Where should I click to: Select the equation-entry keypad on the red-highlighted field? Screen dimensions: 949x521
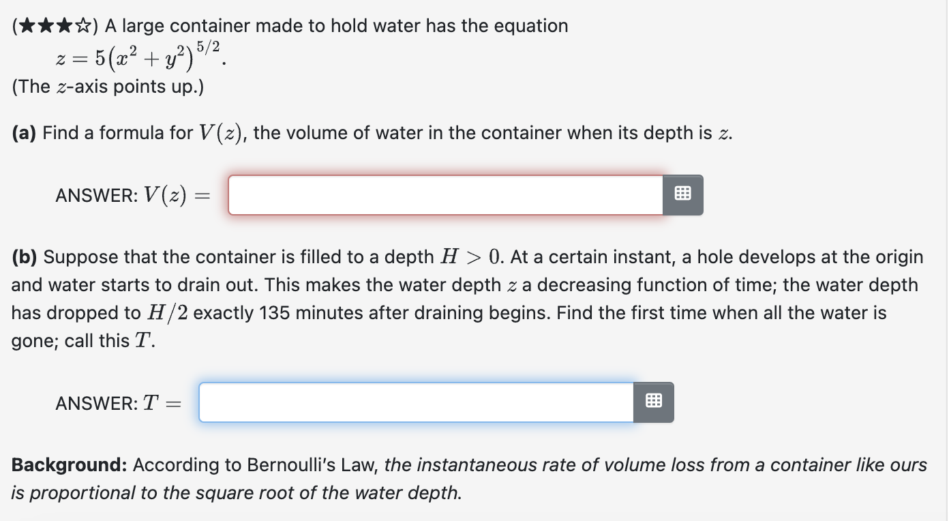point(682,195)
